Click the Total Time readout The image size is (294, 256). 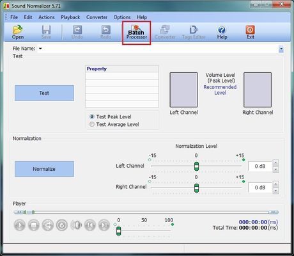245,228
